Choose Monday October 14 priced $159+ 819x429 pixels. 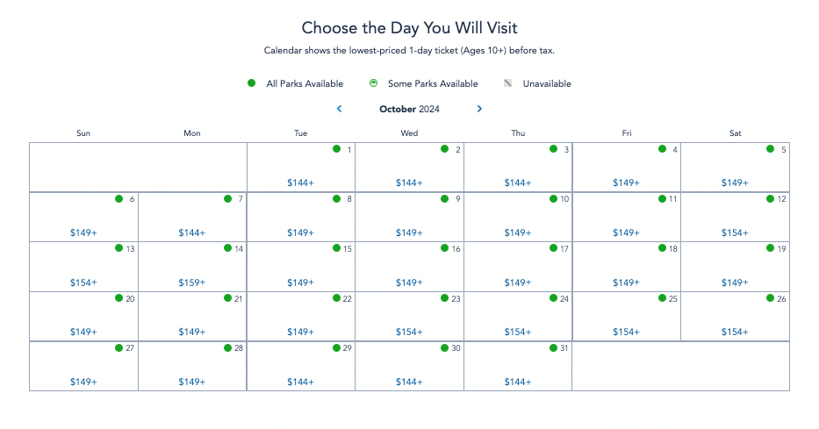tap(192, 267)
